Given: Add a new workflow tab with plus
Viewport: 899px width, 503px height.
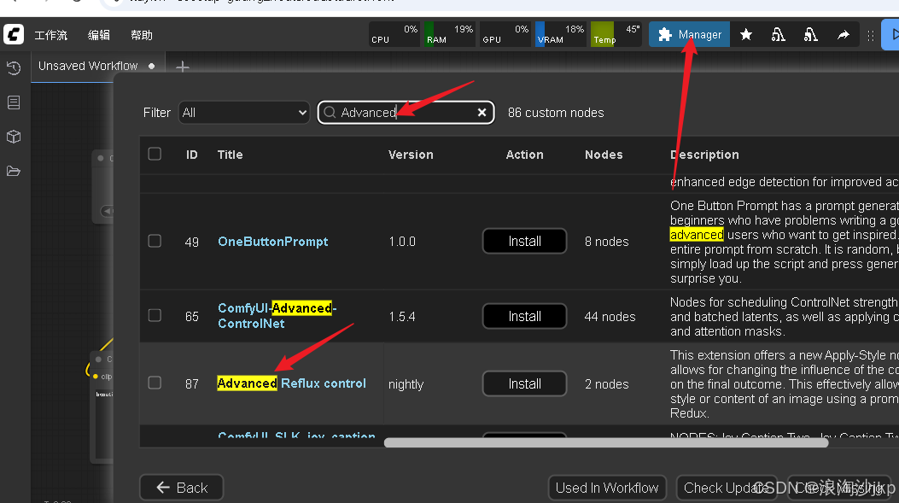Looking at the screenshot, I should (183, 67).
